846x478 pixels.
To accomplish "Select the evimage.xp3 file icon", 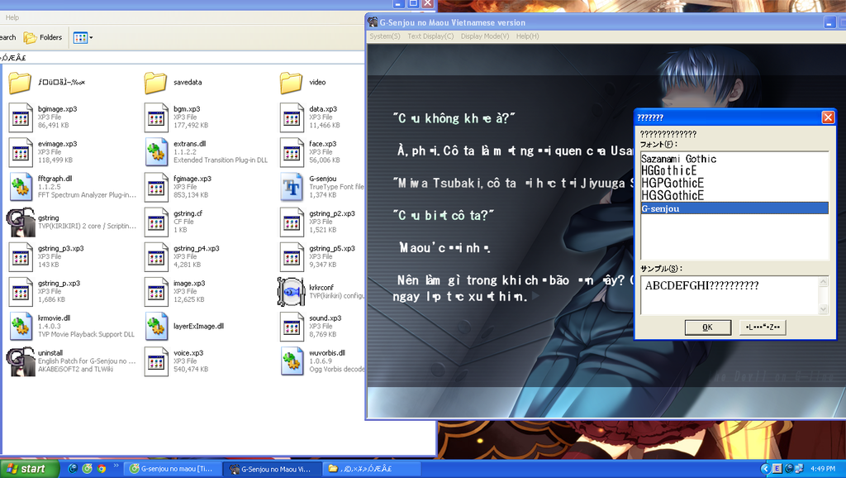I will pos(21,152).
